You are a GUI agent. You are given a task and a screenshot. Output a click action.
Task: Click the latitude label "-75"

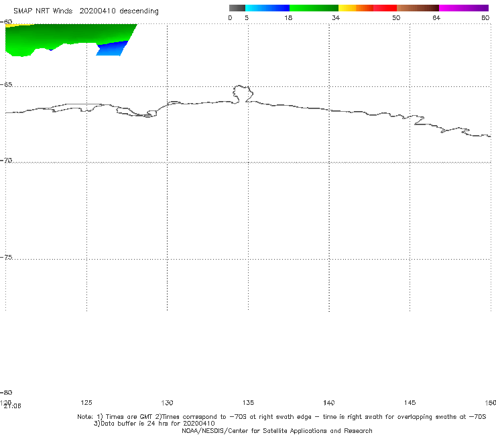point(6,257)
